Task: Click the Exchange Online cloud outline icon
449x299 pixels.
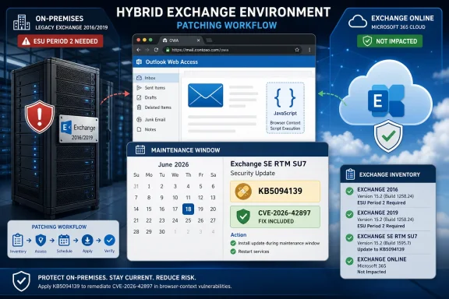Action: 358,22
